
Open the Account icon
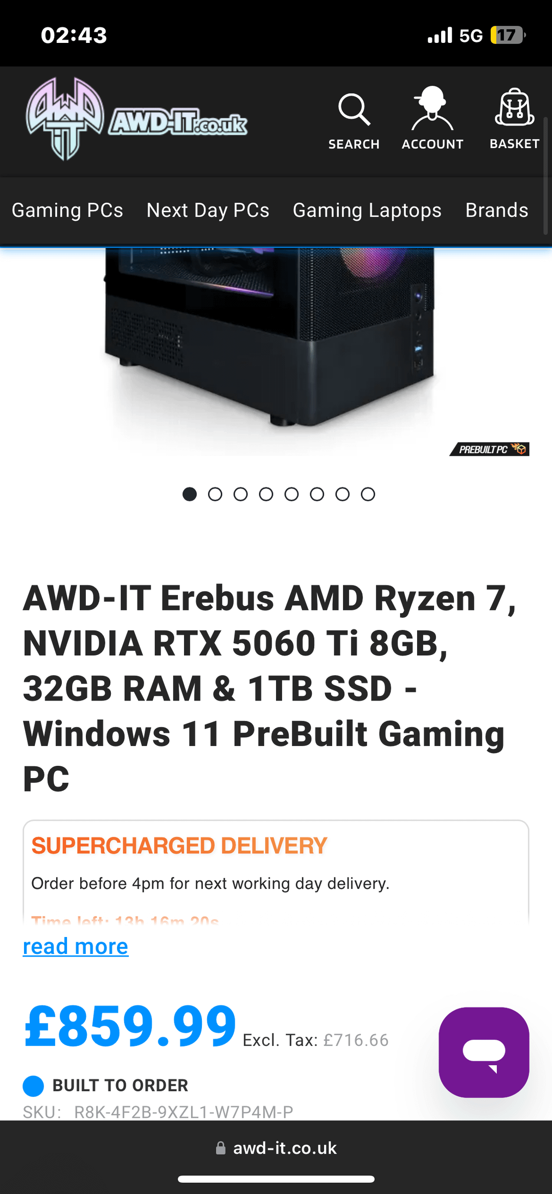432,108
